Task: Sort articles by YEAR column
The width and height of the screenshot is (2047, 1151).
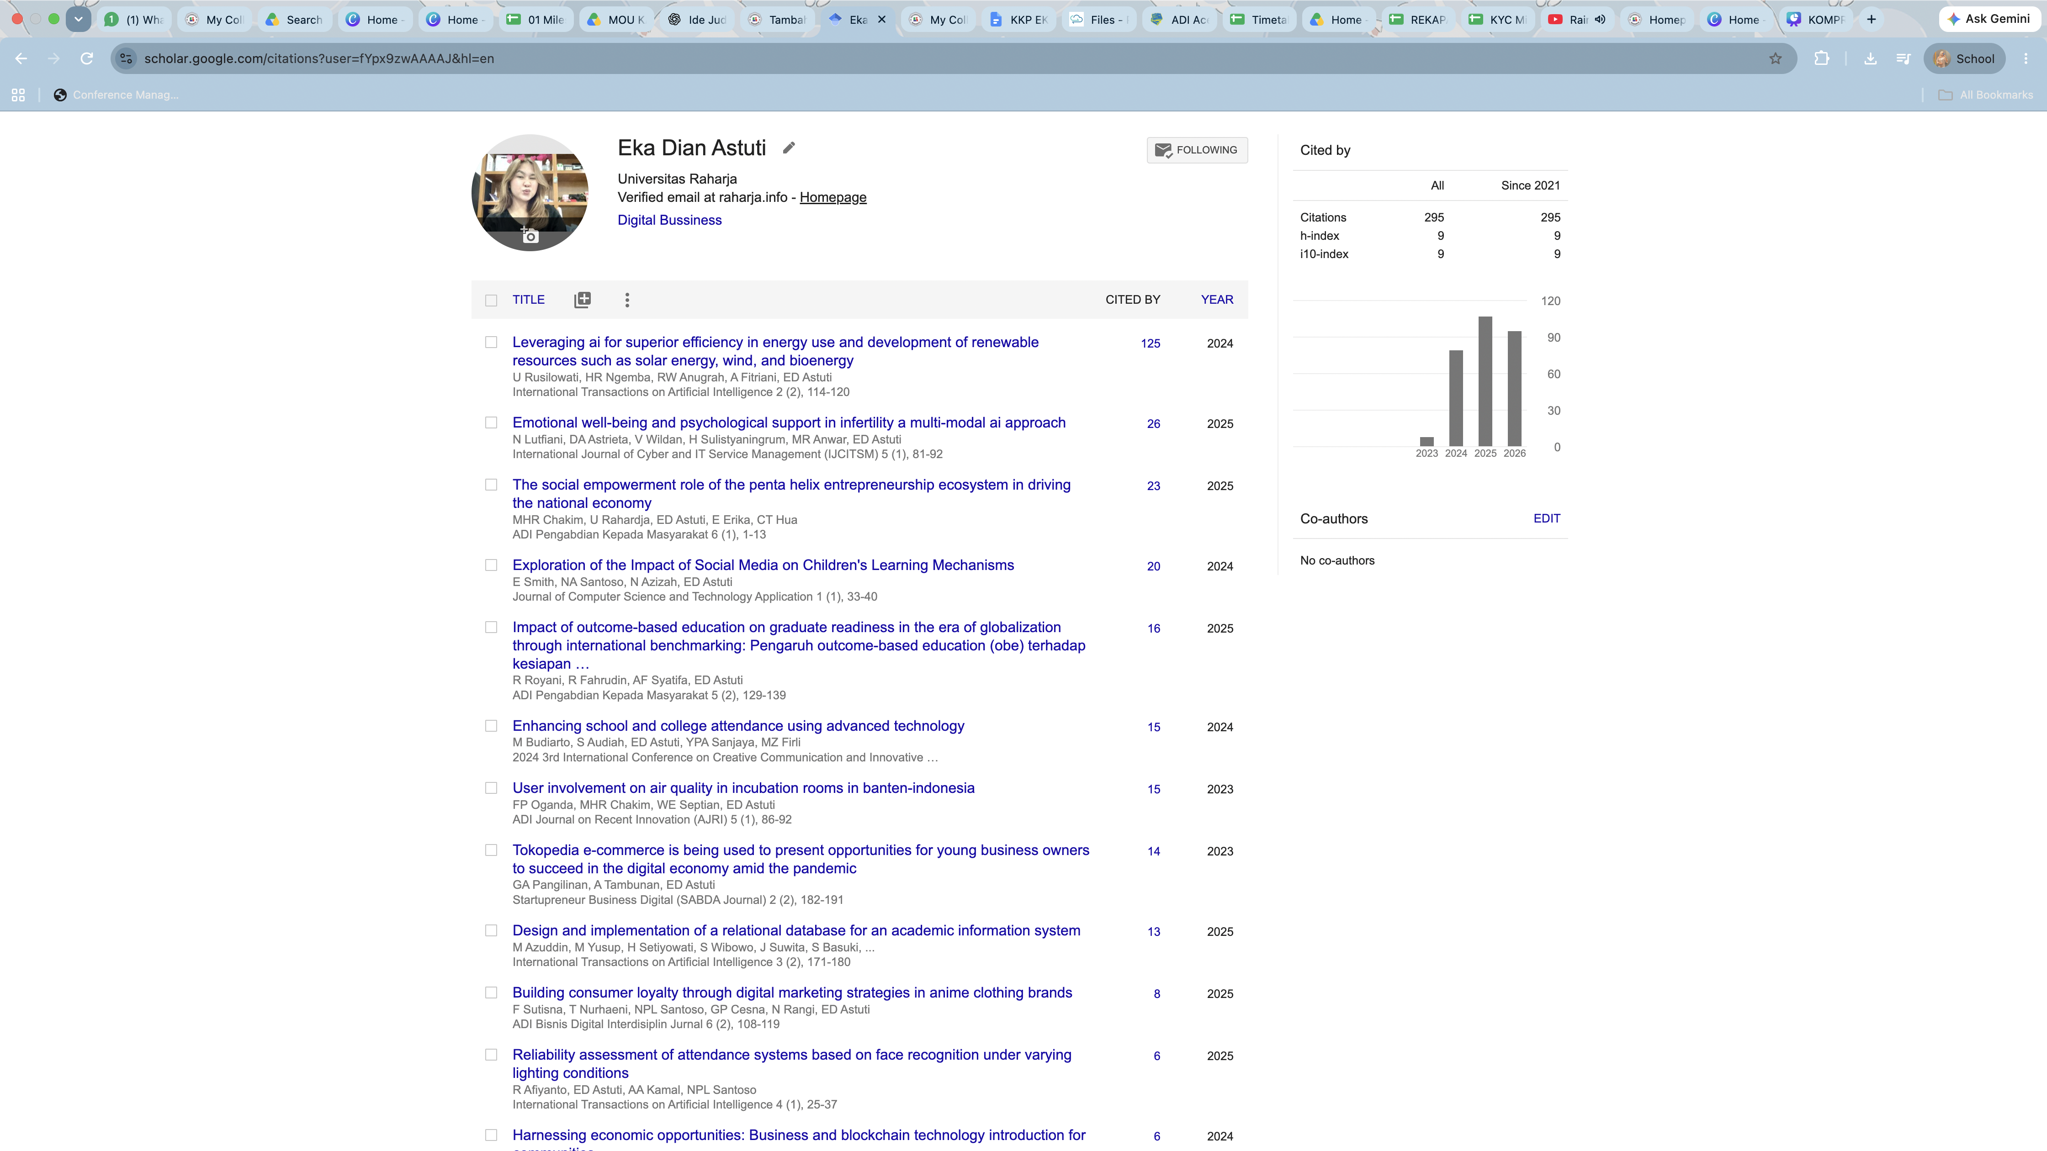Action: pyautogui.click(x=1217, y=300)
